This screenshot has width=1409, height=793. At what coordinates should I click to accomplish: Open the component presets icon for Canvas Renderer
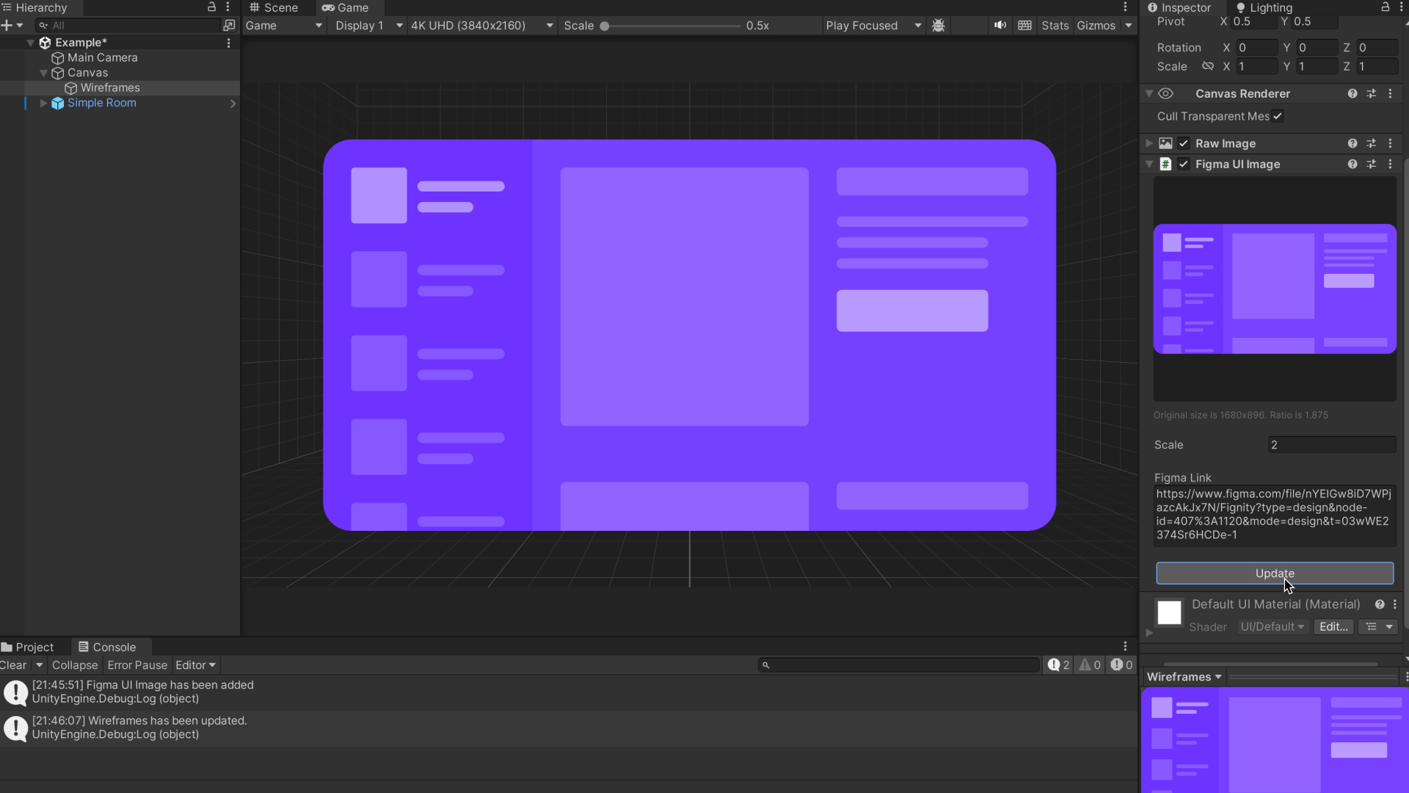[x=1372, y=93]
